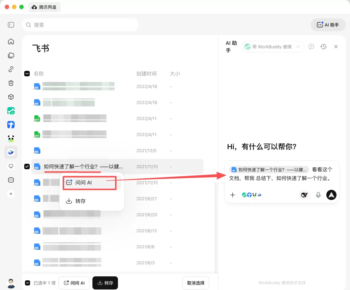
Task: Open the AI 助手 button at the top right
Action: pos(328,25)
